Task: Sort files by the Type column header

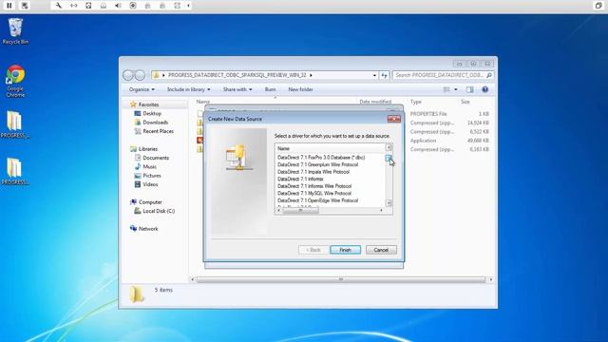Action: pos(416,102)
